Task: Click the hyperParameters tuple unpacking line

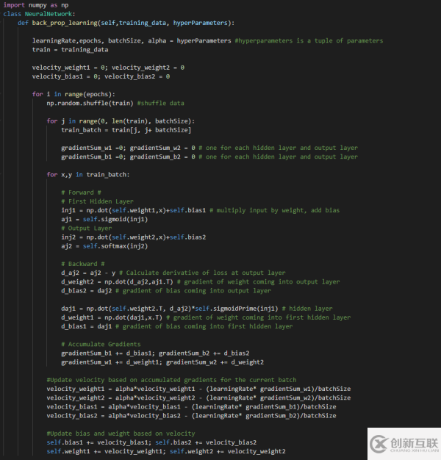Action: click(207, 40)
